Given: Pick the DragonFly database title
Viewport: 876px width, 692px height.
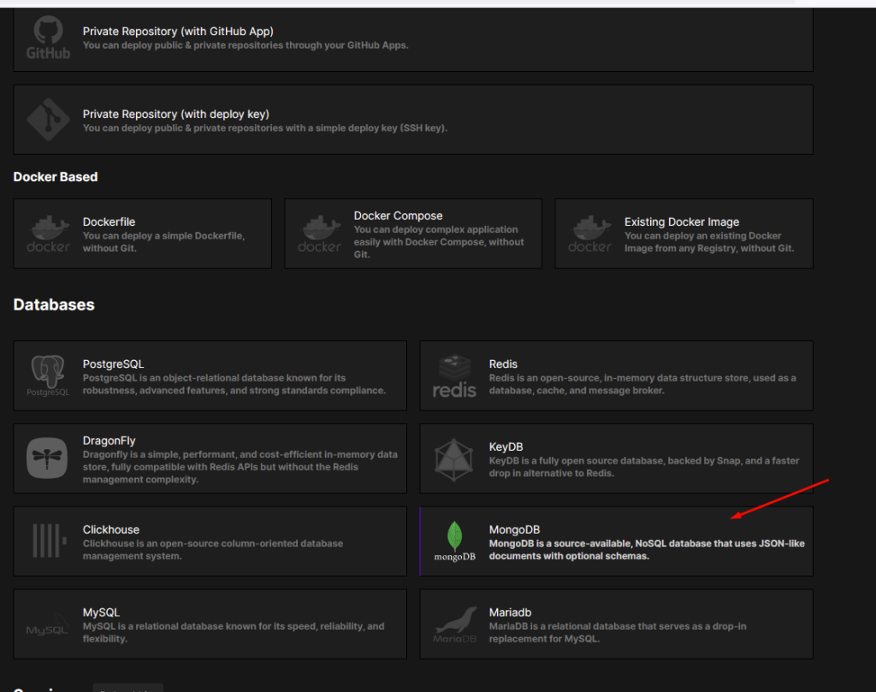Looking at the screenshot, I should pos(109,441).
